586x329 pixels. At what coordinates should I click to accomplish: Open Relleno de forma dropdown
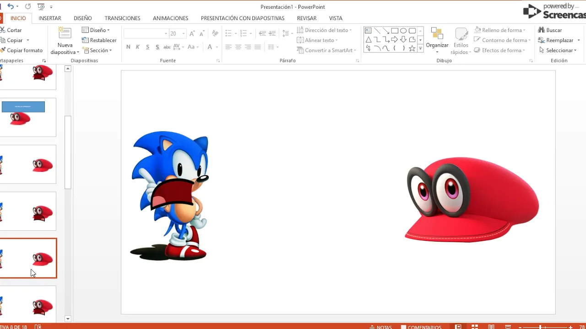pos(499,30)
